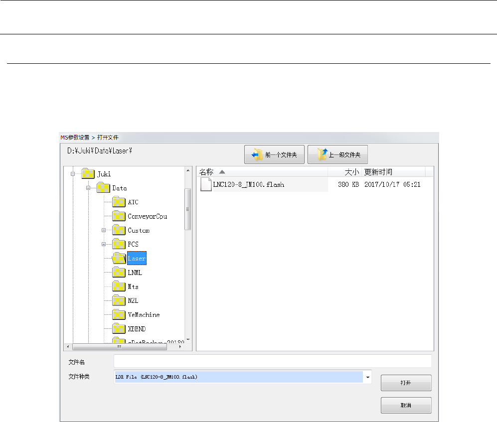
Task: Open the ConveyorCpu folder icon
Action: pos(119,216)
